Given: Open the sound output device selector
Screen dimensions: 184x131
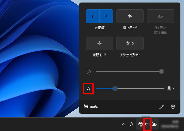Looking at the screenshot, I should coord(171,89).
